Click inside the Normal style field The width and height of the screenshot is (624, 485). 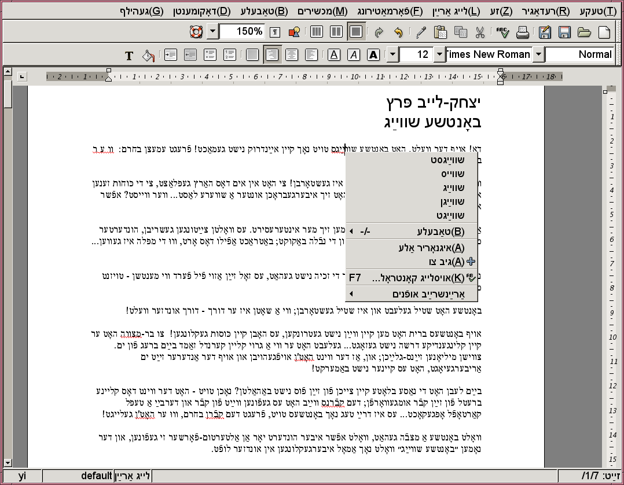[x=579, y=54]
